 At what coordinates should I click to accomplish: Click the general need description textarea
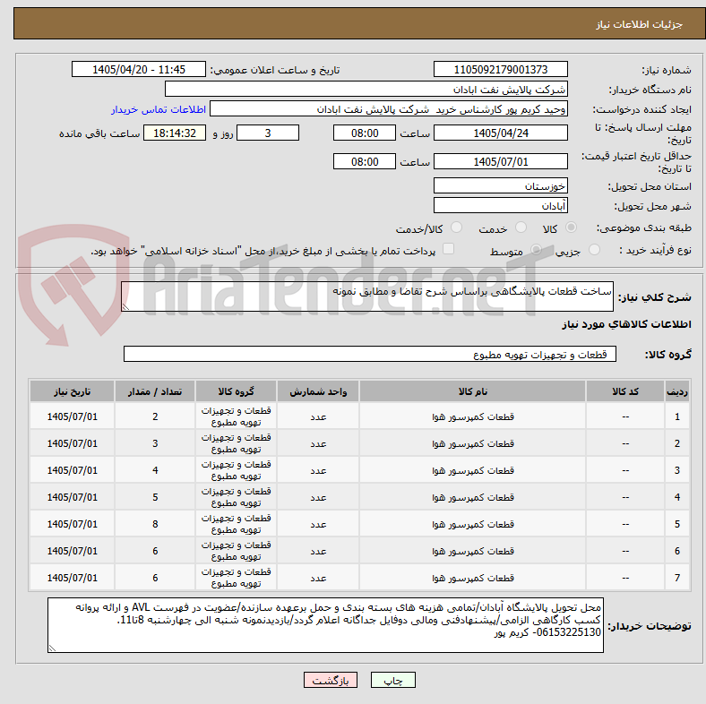(x=367, y=296)
